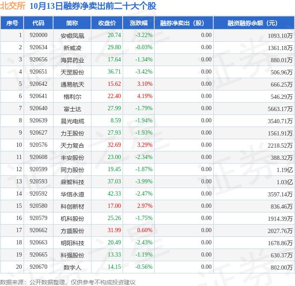The image size is (295, 286).
Task: Select stock name 科强股份
Action: pyautogui.click(x=72, y=255)
